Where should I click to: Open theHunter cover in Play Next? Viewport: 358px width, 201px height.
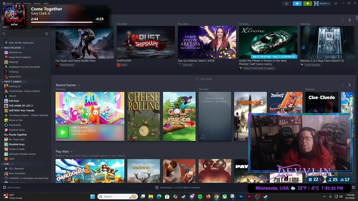pyautogui.click(x=143, y=171)
